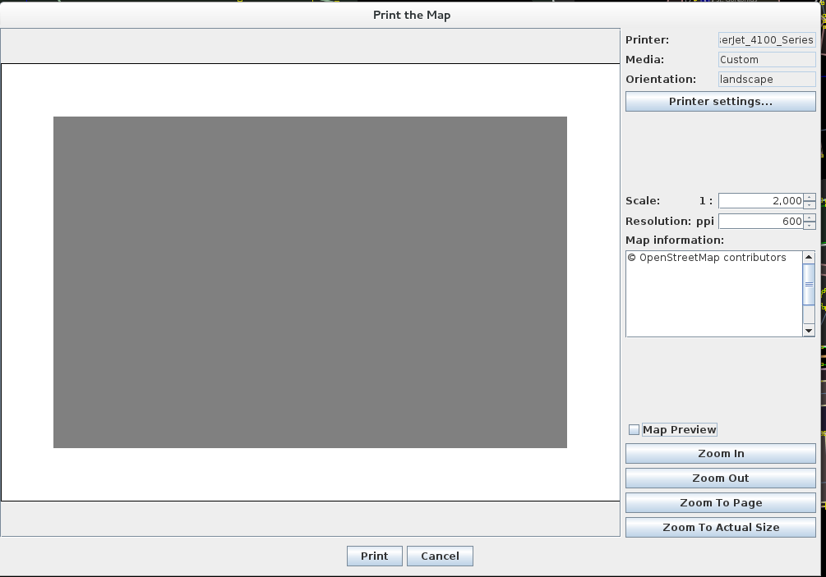This screenshot has width=826, height=577.
Task: Click the Scale input field showing 2,000
Action: click(x=761, y=200)
